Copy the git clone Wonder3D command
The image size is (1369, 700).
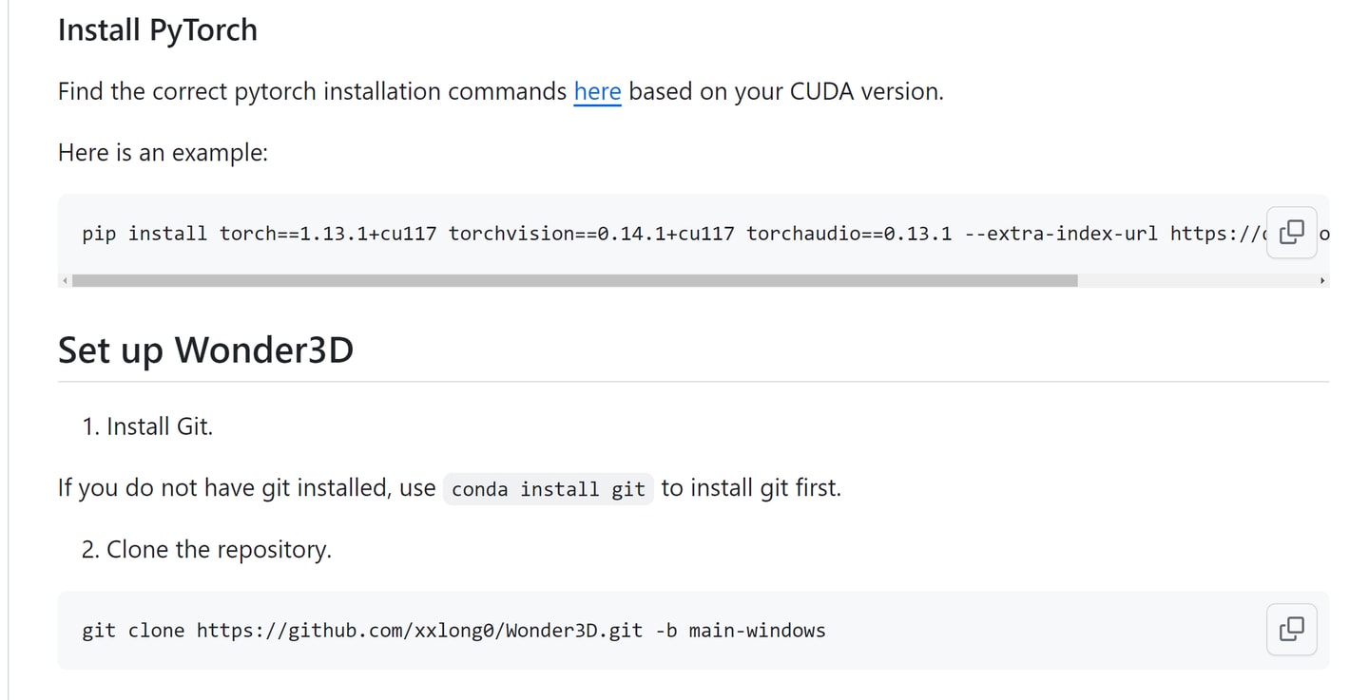[x=1291, y=629]
